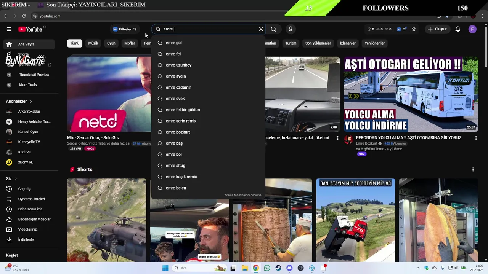Open Heavy Vehicles Tur... subscription
Image resolution: width=488 pixels, height=274 pixels.
click(x=29, y=122)
